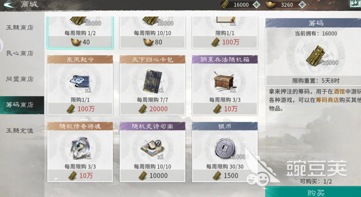Click the green 购买 purchase button
Screen dimensions: 361x197
click(313, 192)
